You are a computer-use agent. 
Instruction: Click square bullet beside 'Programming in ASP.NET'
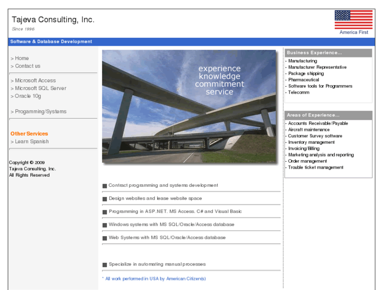tap(105, 212)
